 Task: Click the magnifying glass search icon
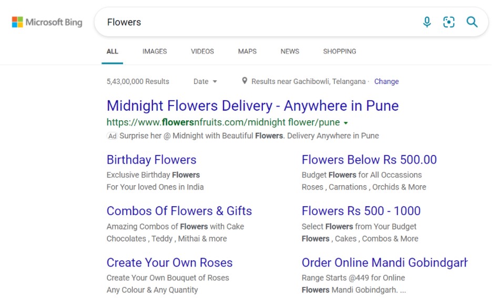pyautogui.click(x=472, y=22)
